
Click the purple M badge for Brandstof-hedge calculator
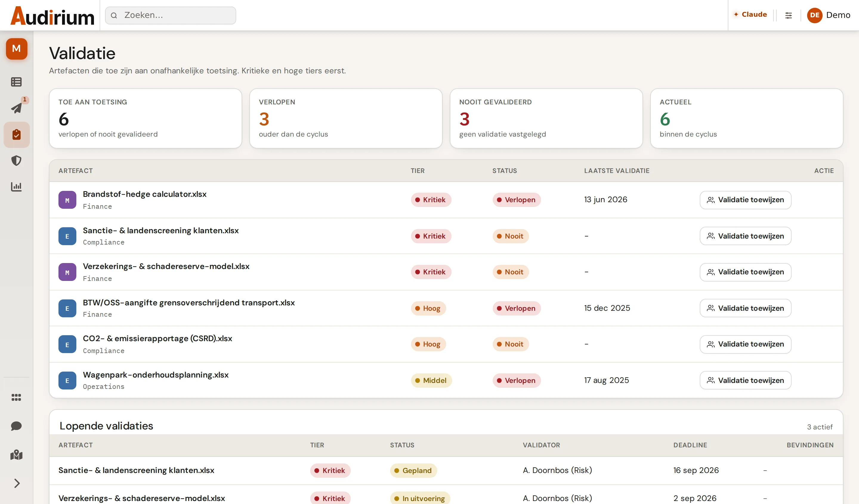coord(67,200)
